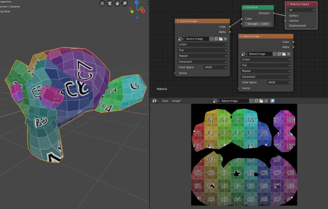Open Flat projection dropdown in Source Image node
The image size is (328, 209).
pos(203,50)
